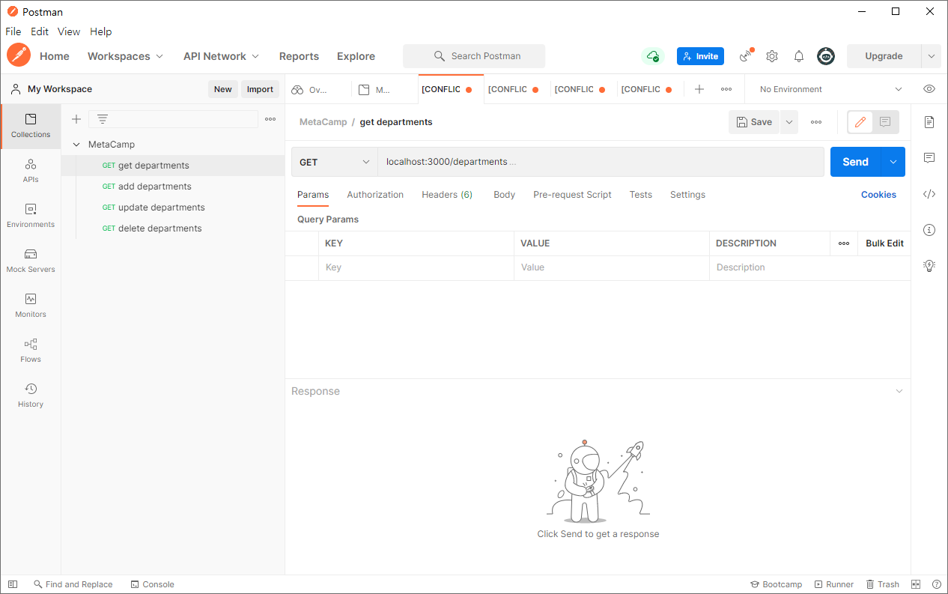
Task: Switch to the Settings request tab
Action: pos(687,195)
